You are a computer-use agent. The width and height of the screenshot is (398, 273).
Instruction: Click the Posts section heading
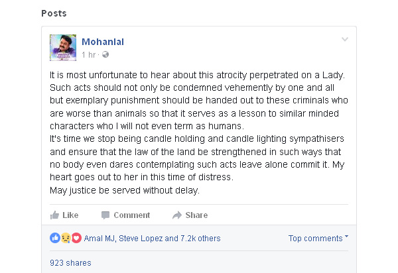[x=54, y=13]
